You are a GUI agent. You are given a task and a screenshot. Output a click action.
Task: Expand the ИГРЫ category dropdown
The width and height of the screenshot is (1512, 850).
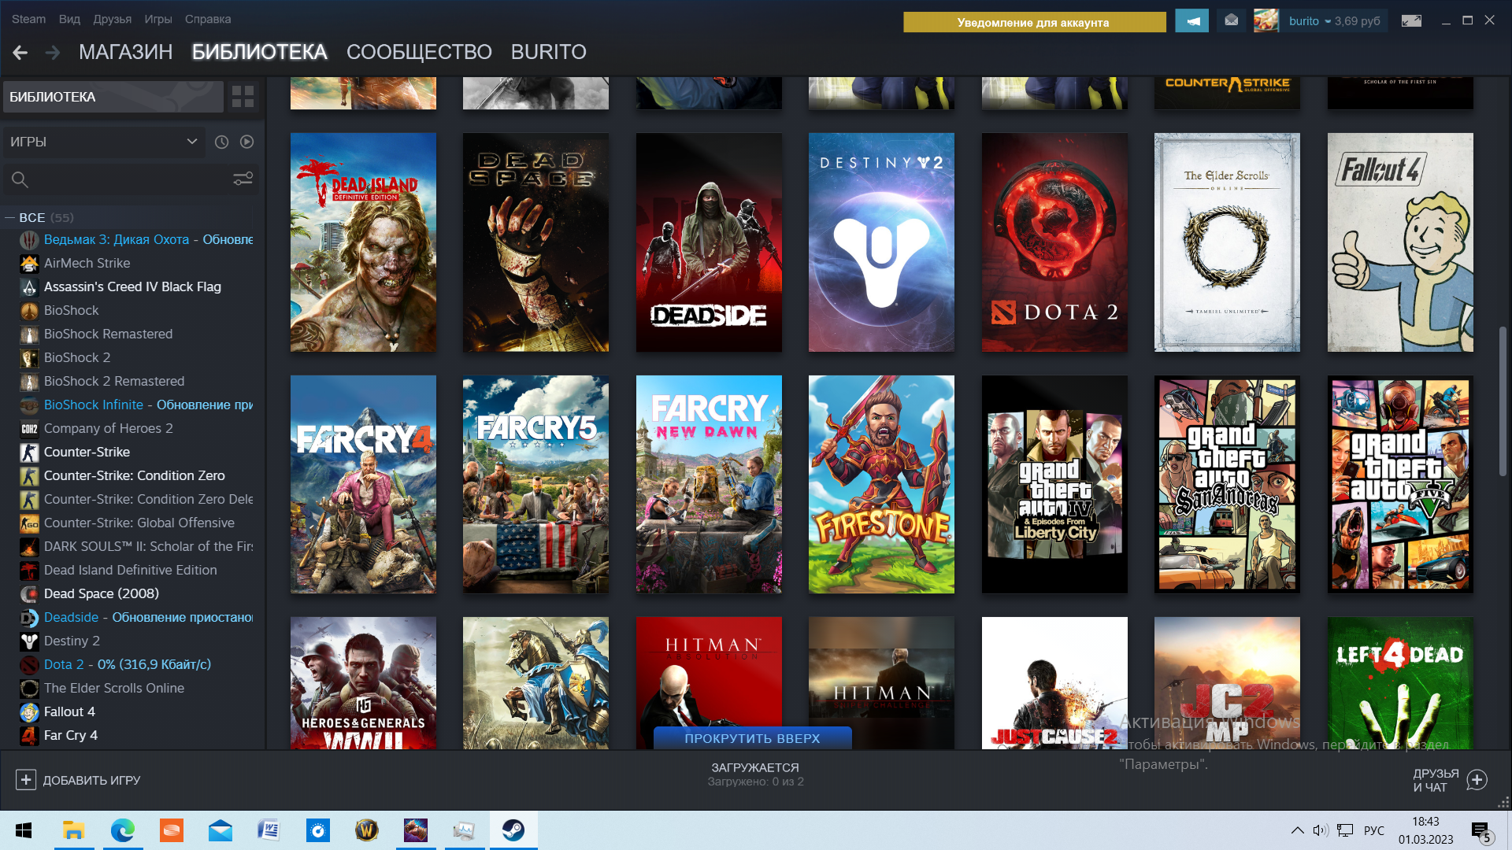(x=191, y=142)
